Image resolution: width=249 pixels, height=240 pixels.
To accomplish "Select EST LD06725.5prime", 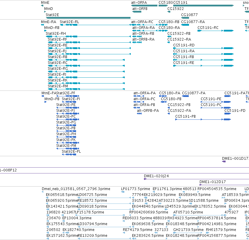I will [x=104, y=198].
